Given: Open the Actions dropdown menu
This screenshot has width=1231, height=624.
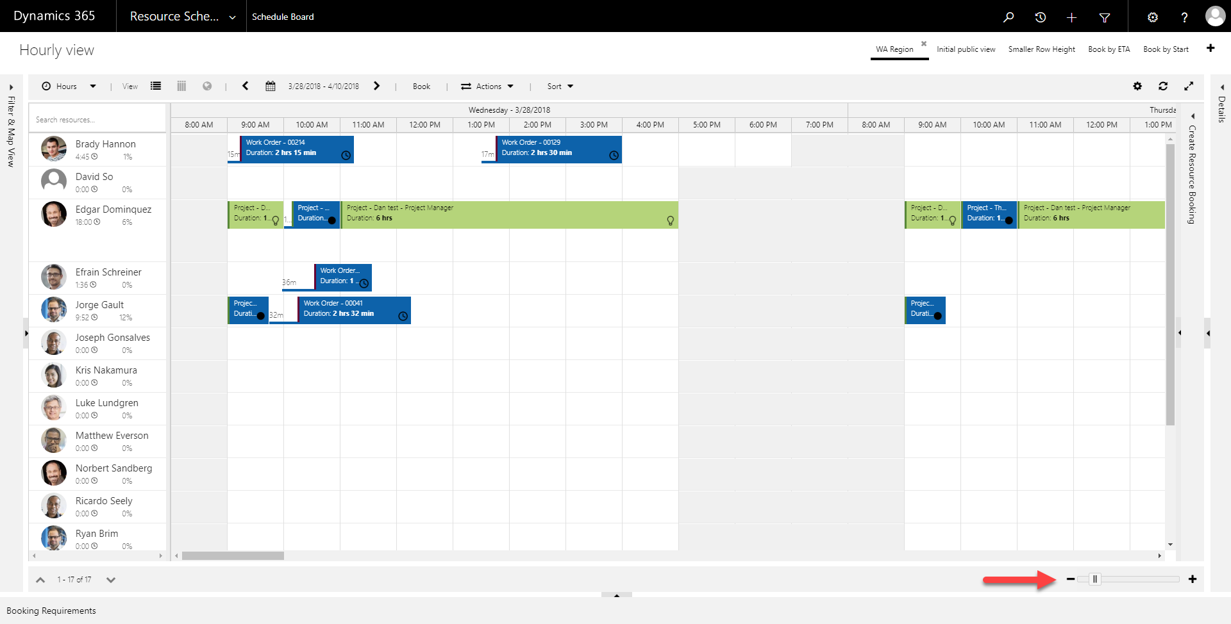Looking at the screenshot, I should pyautogui.click(x=492, y=86).
